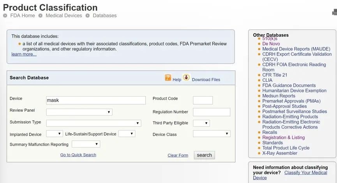337x183 pixels.
Task: Click the Product Code input box
Action: (x=203, y=100)
